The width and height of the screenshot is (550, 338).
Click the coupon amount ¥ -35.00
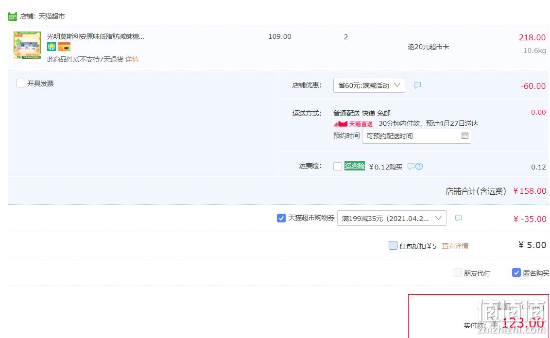point(530,219)
